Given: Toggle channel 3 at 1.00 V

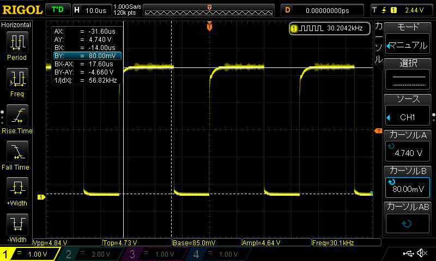Looking at the screenshot, I should pos(154,254).
